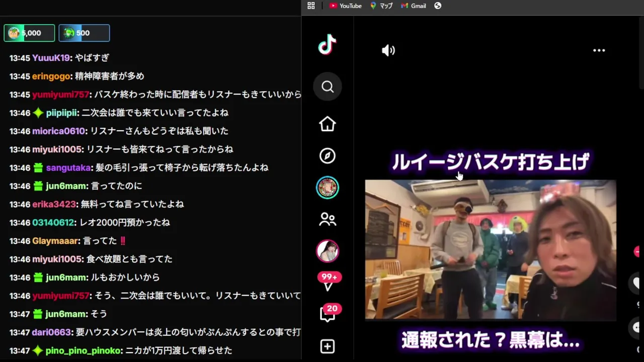The image size is (644, 362).
Task: Click the globe bookmark icon
Action: coord(438,6)
